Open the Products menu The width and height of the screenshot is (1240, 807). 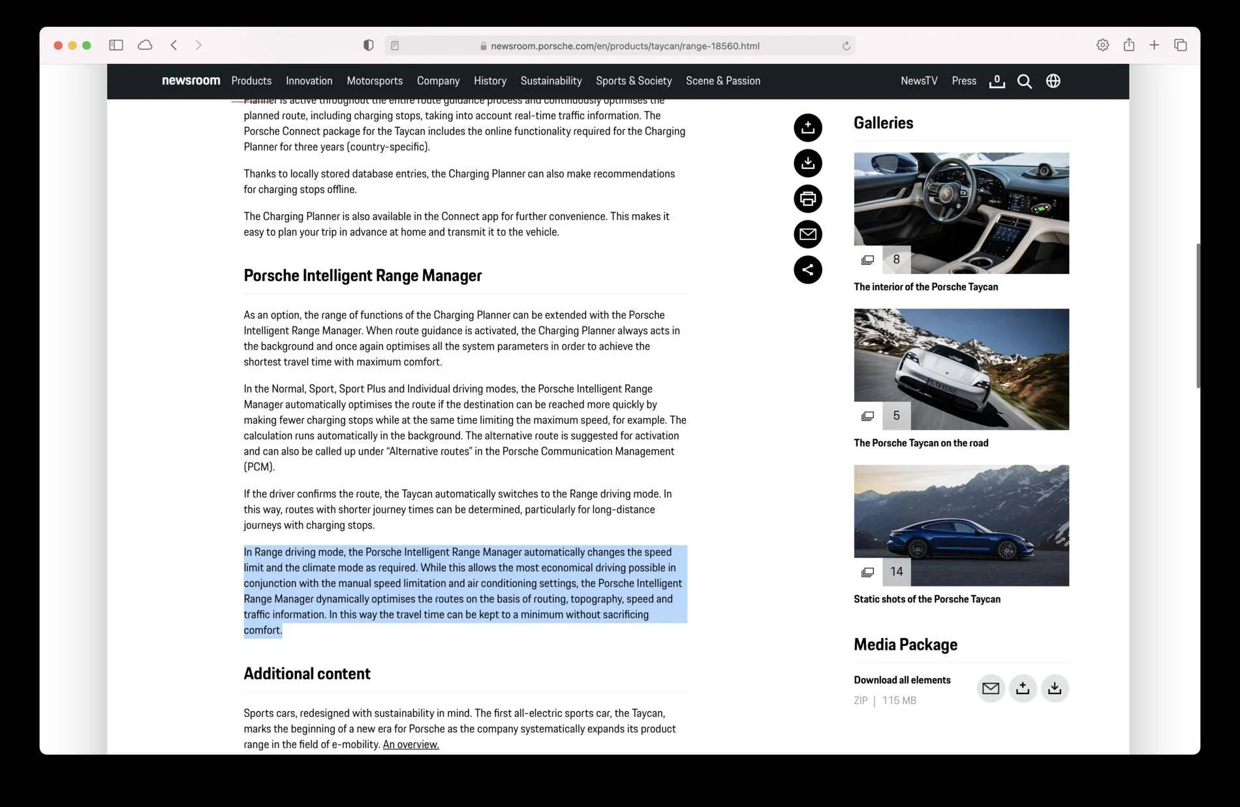(251, 81)
